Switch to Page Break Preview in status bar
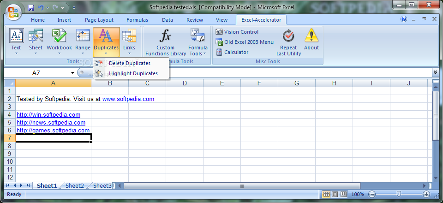Image resolution: width=443 pixels, height=203 pixels. 343,194
